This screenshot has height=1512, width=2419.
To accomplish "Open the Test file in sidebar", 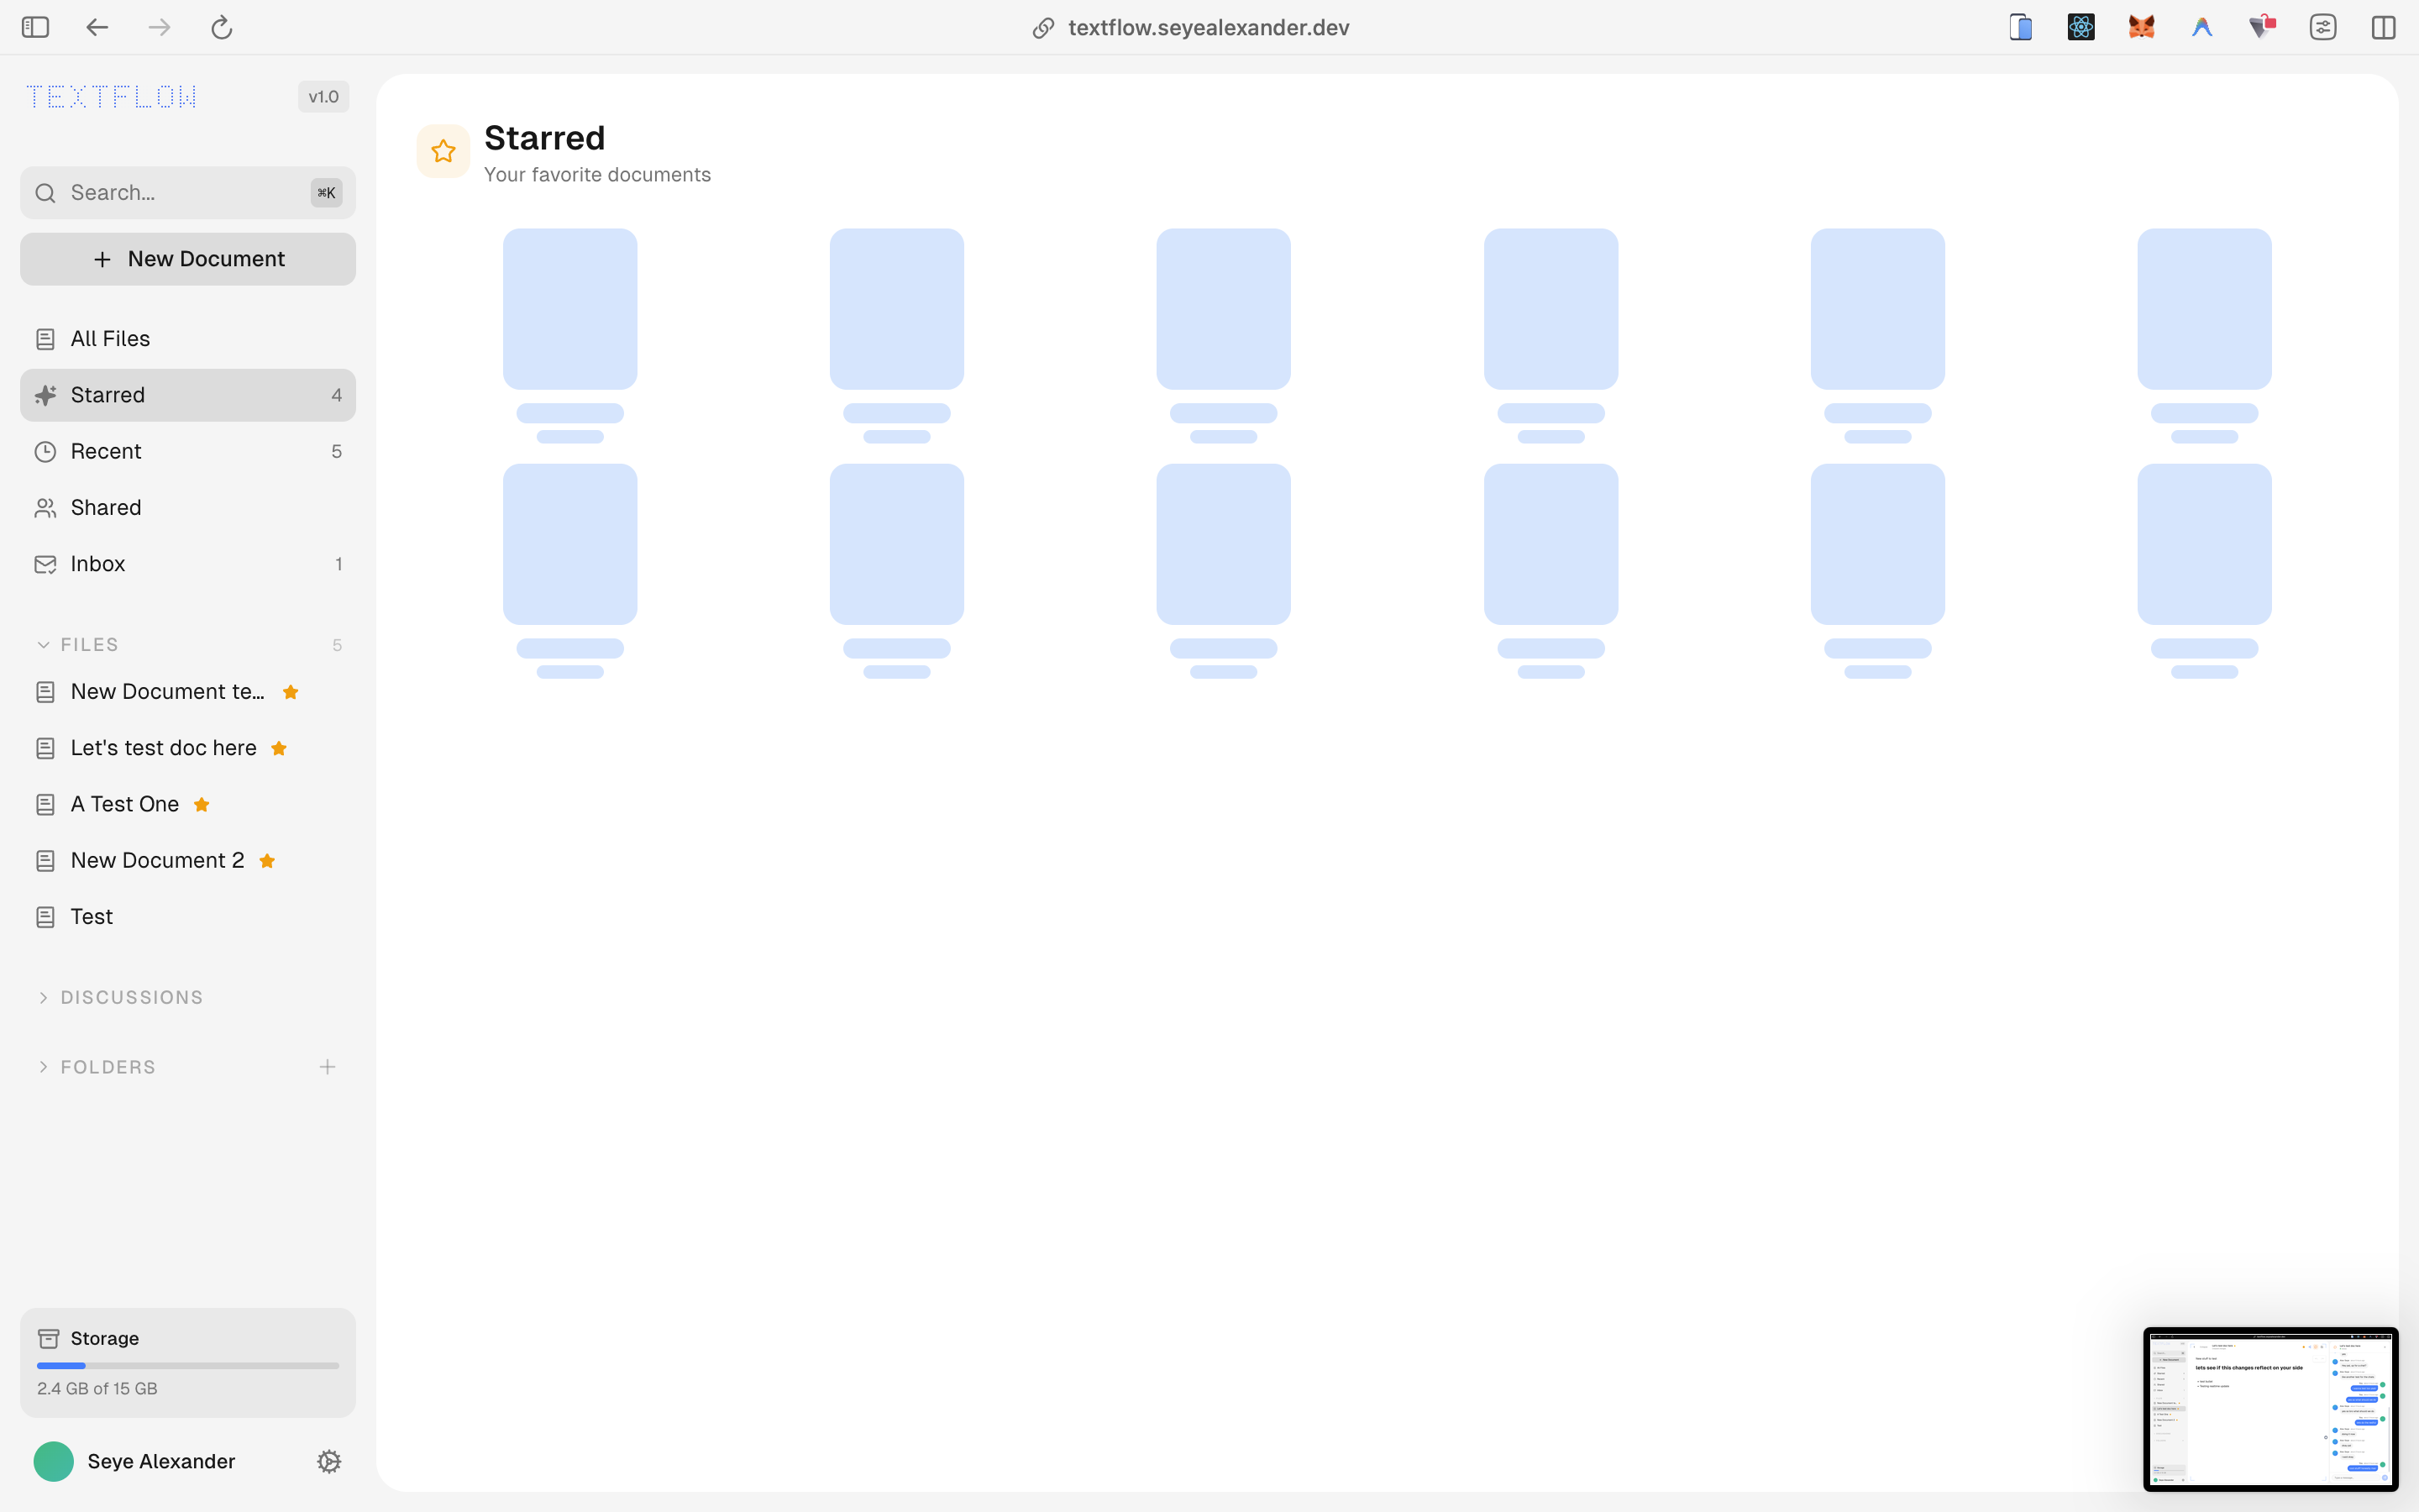I will tap(92, 917).
